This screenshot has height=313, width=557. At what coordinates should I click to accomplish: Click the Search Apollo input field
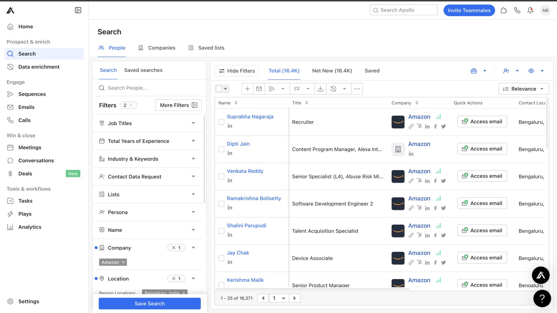tap(404, 10)
